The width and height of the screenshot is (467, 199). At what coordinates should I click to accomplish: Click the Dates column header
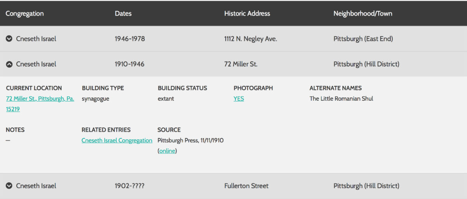pyautogui.click(x=123, y=14)
